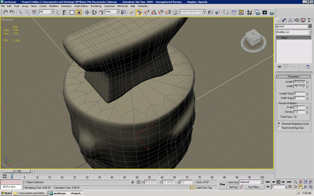Open Select by Name dialog icon
This screenshot has height=196, width=314.
coord(65,13)
